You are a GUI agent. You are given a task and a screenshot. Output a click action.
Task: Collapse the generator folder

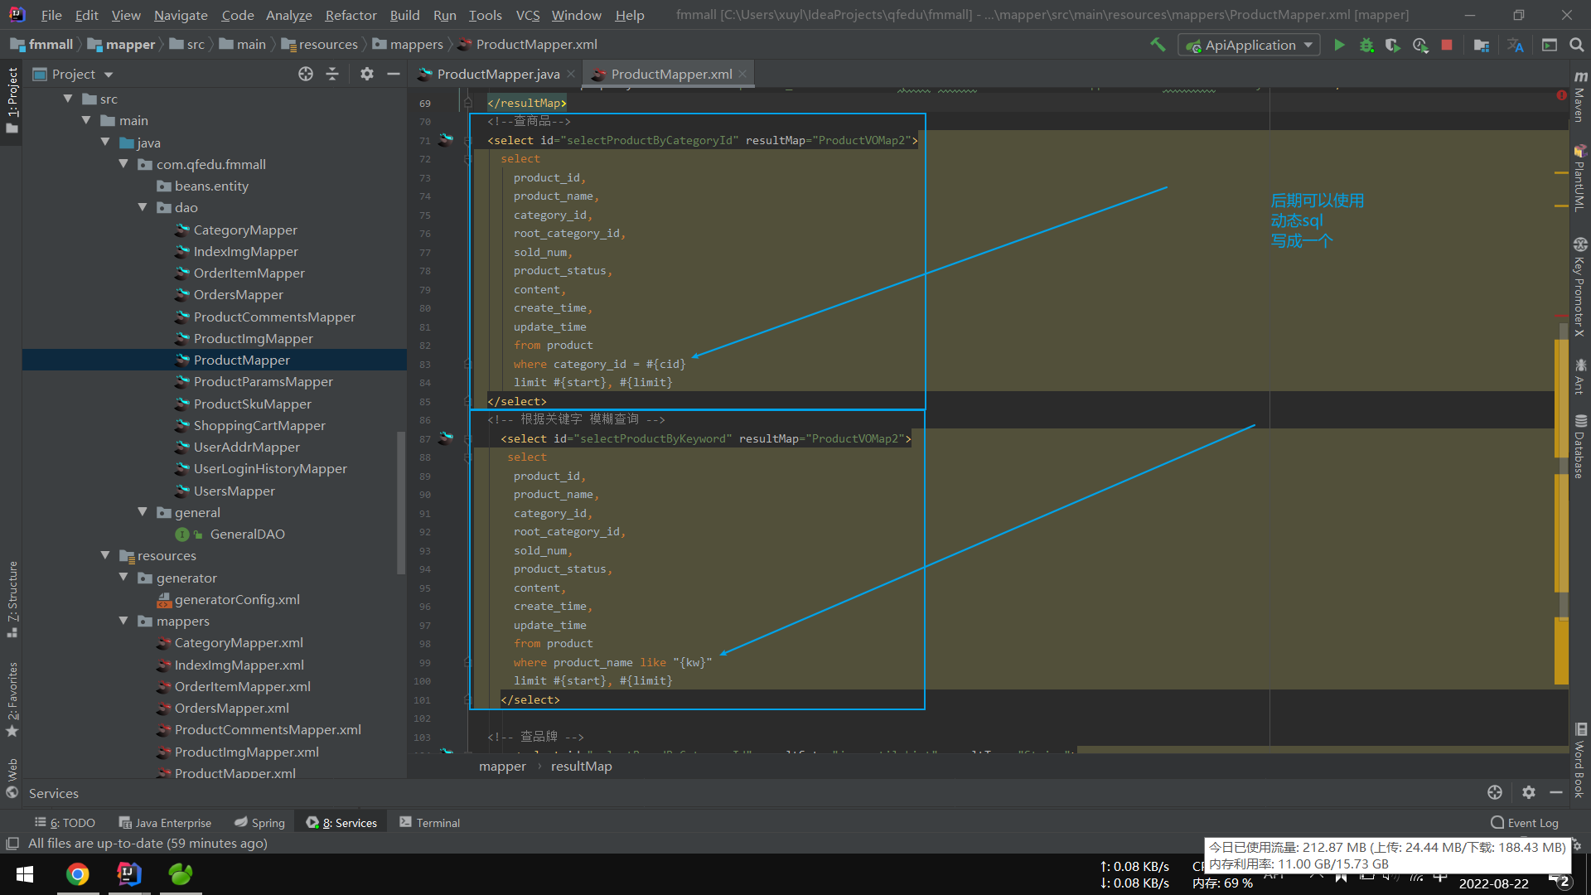[x=123, y=578]
